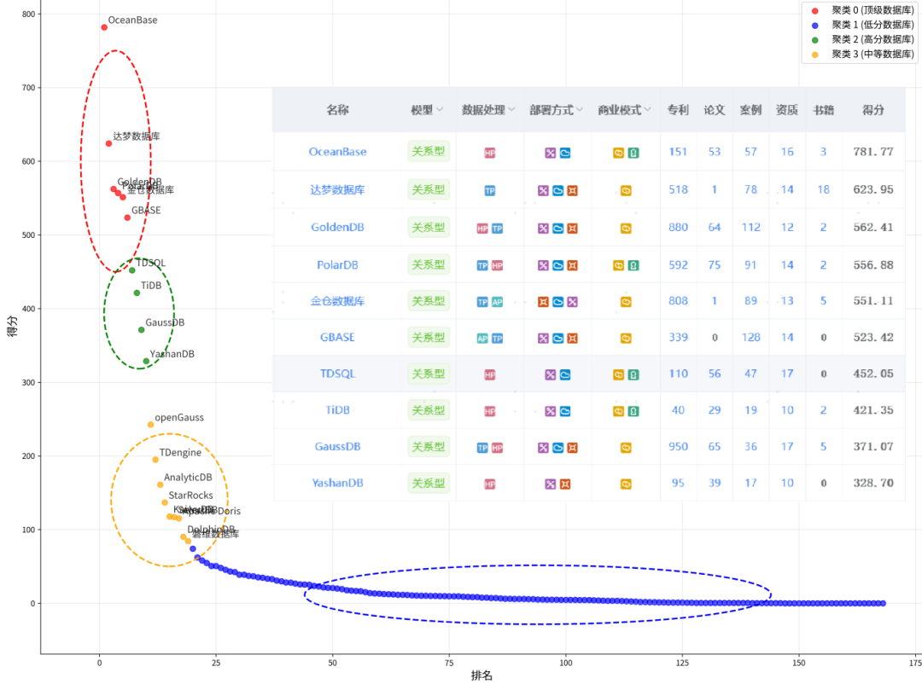Click case count 128 in GBASE row
The width and height of the screenshot is (922, 684).
(x=751, y=337)
